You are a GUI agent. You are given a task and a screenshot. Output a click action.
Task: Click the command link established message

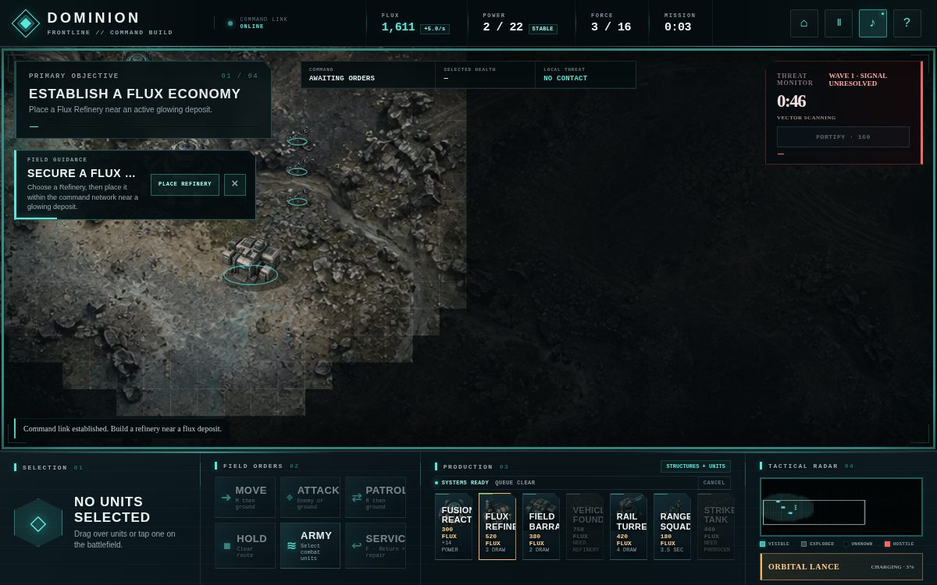point(123,428)
